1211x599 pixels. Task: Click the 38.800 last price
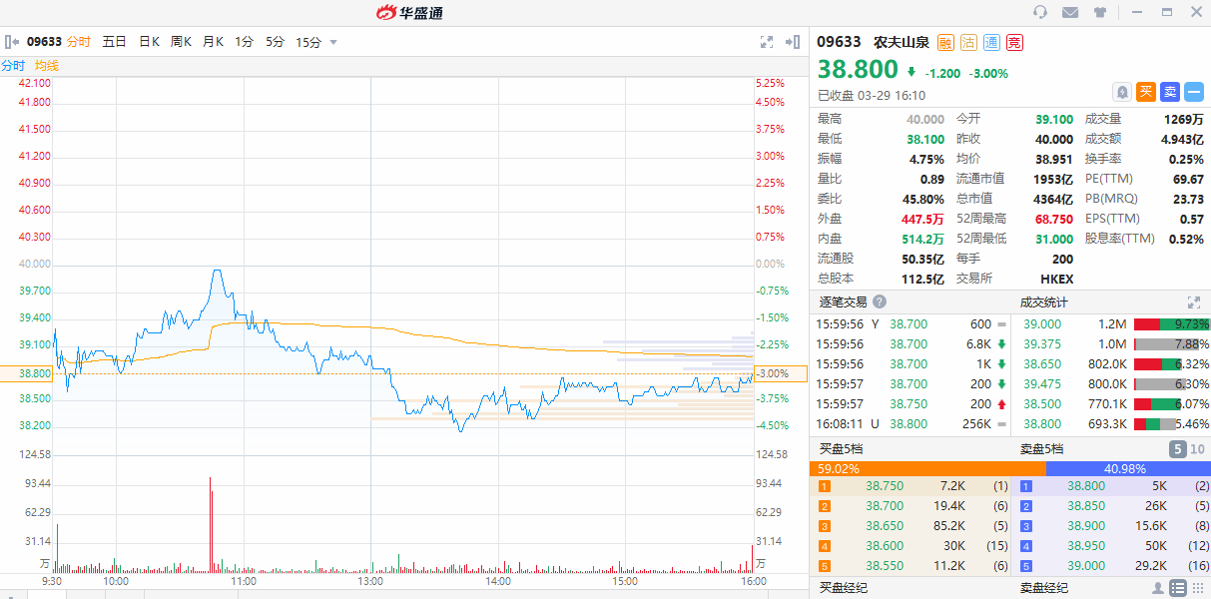tap(859, 70)
